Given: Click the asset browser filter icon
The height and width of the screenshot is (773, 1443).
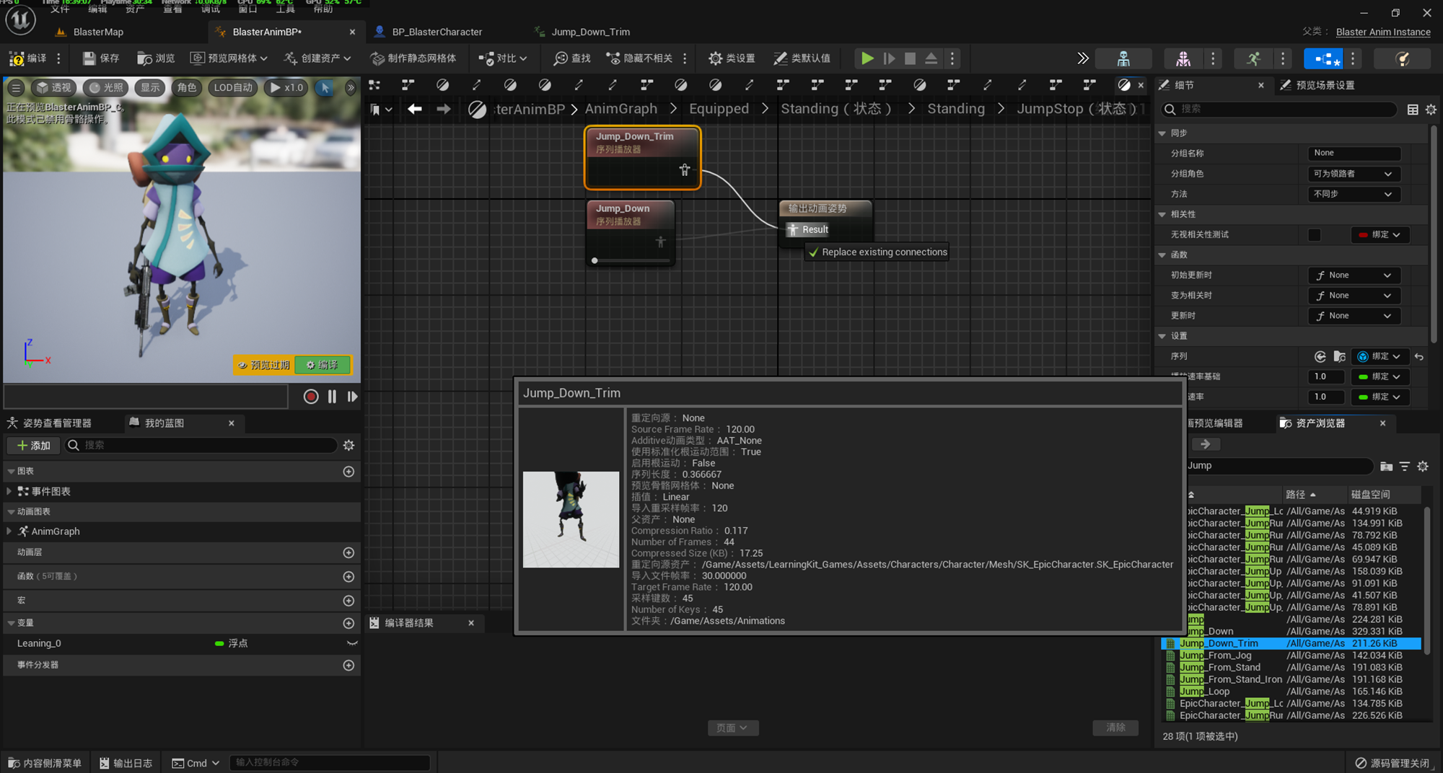Looking at the screenshot, I should [x=1405, y=467].
